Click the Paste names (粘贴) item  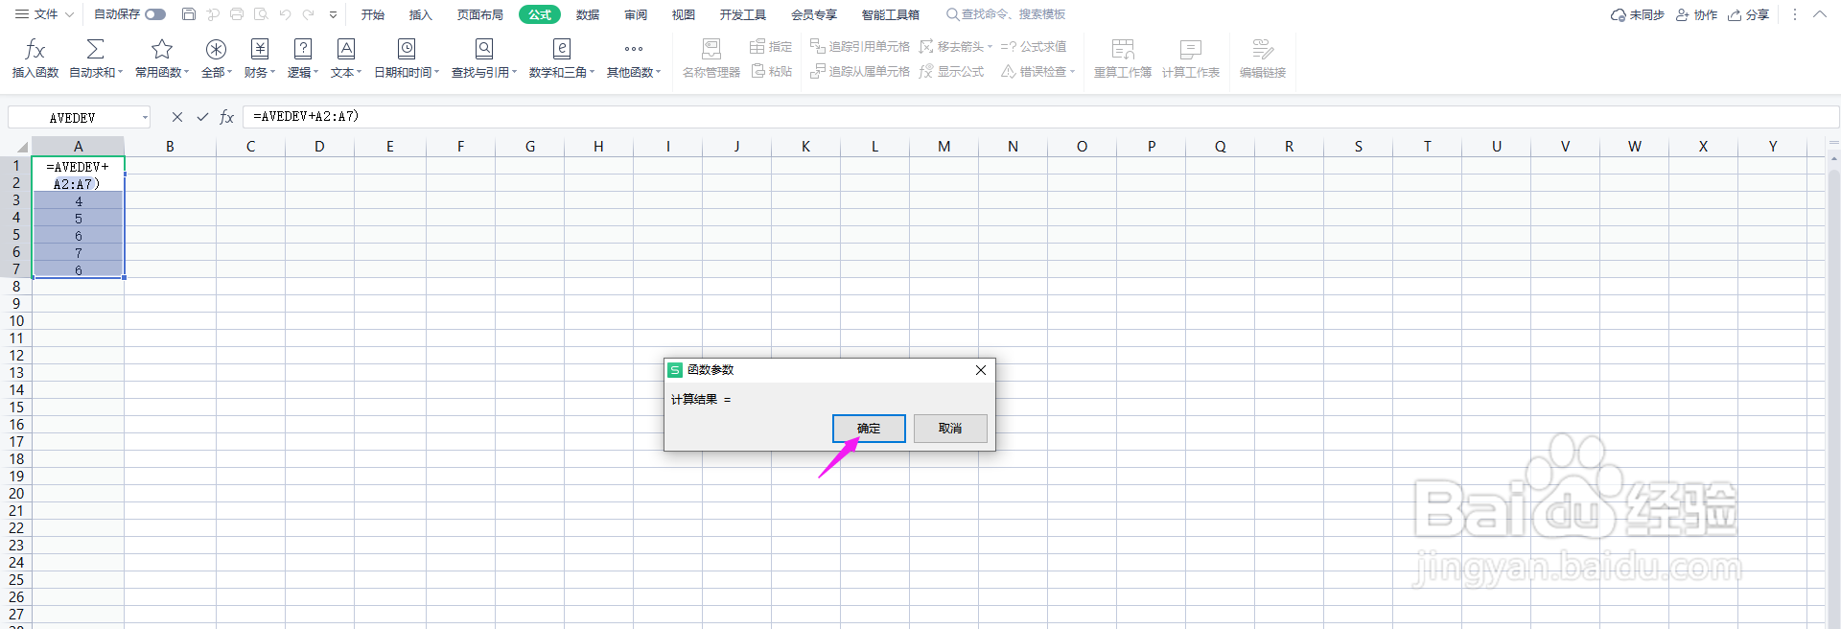click(x=771, y=71)
